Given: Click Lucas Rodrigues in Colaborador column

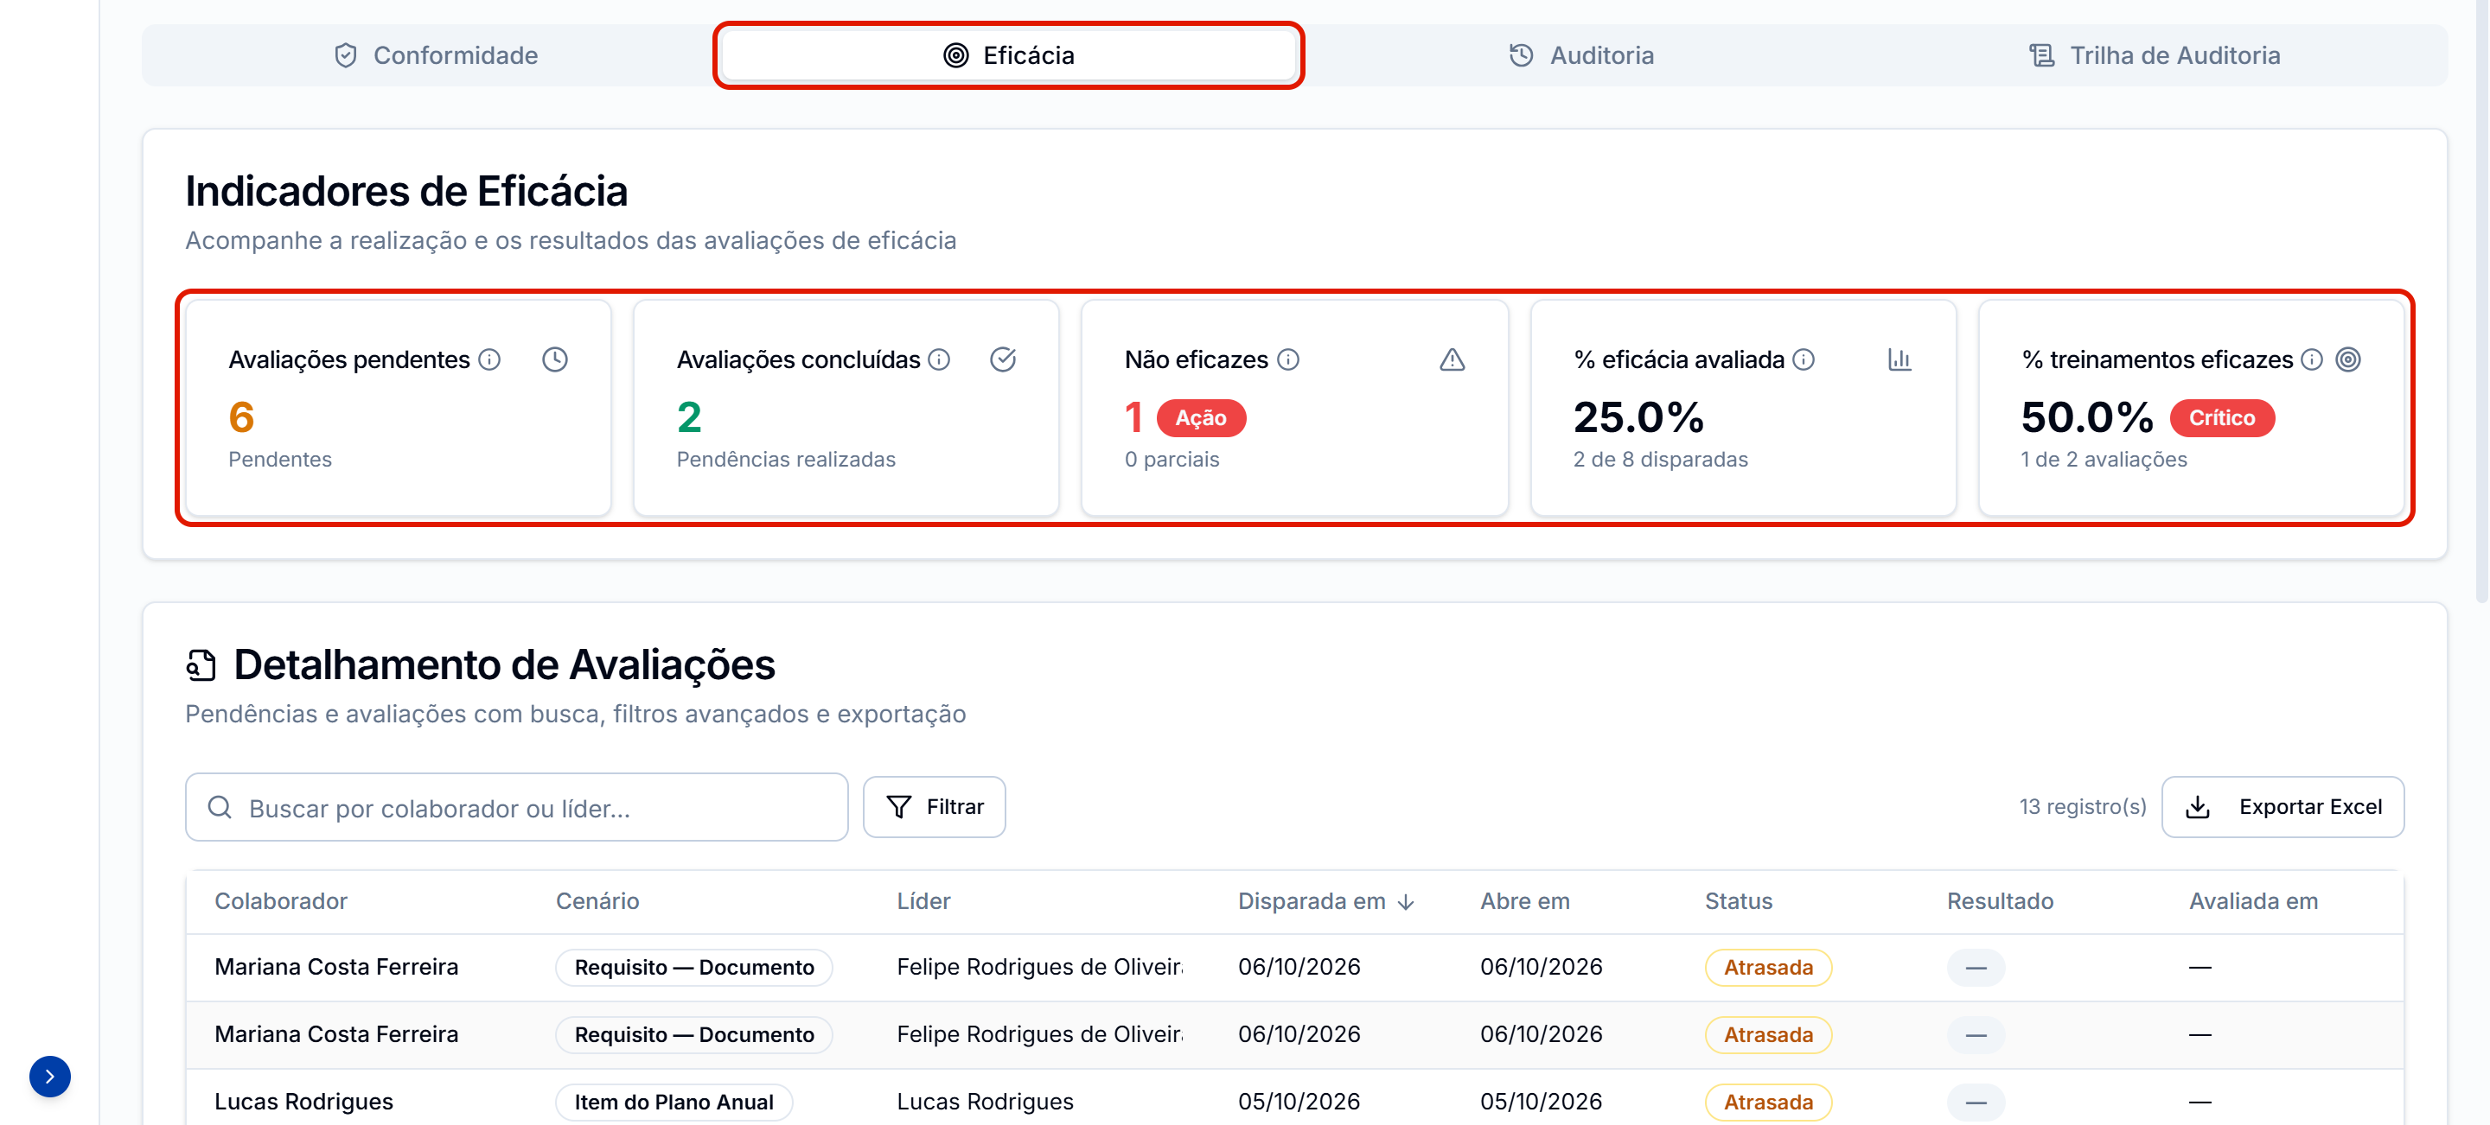Looking at the screenshot, I should pyautogui.click(x=303, y=1101).
